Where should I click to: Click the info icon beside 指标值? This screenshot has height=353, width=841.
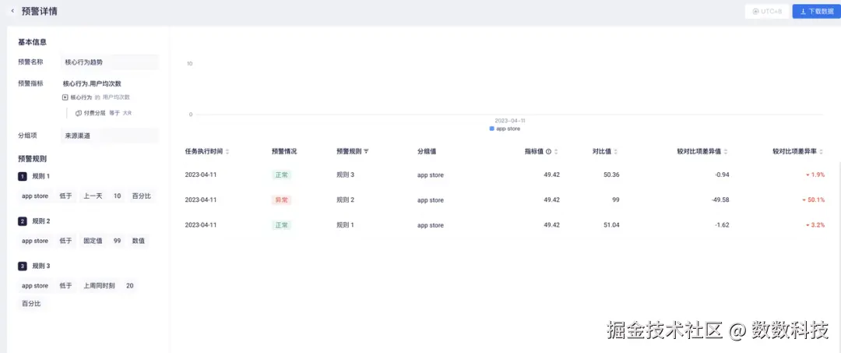[548, 152]
